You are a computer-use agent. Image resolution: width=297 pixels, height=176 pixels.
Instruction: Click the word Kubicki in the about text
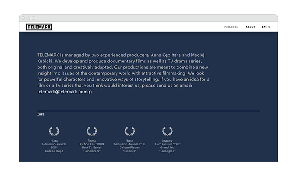tap(45, 62)
